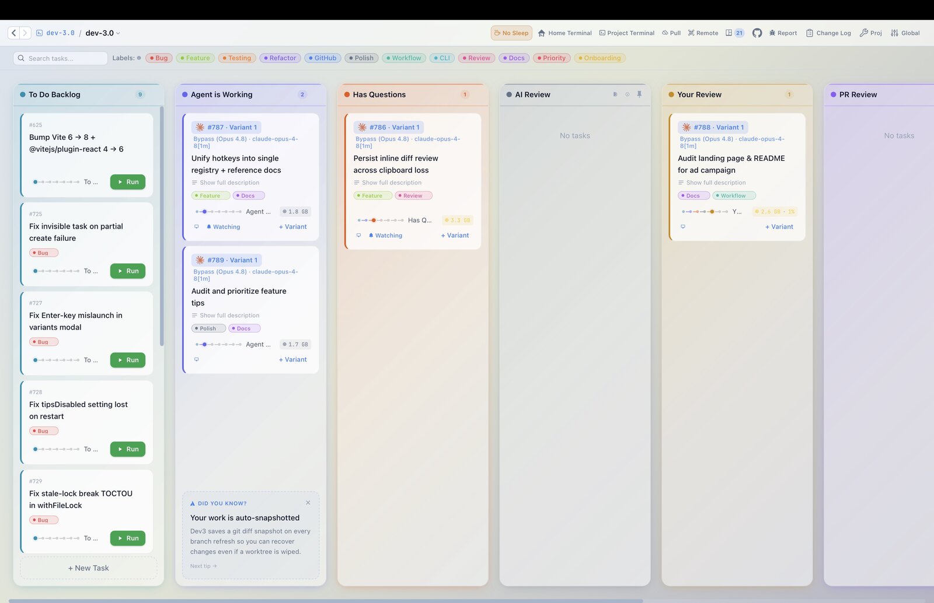Run task #728 Fix tipsDisabled setting

128,449
